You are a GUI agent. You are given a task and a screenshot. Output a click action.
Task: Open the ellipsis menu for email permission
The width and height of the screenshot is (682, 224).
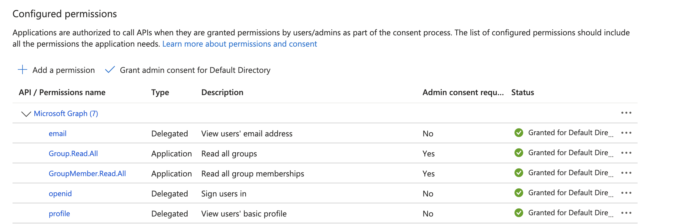626,133
